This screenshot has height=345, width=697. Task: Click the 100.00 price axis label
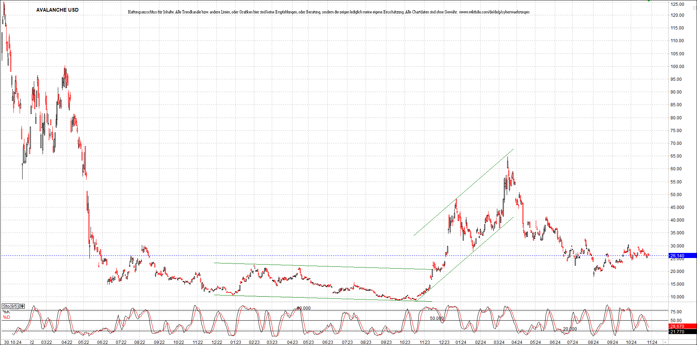coord(677,67)
